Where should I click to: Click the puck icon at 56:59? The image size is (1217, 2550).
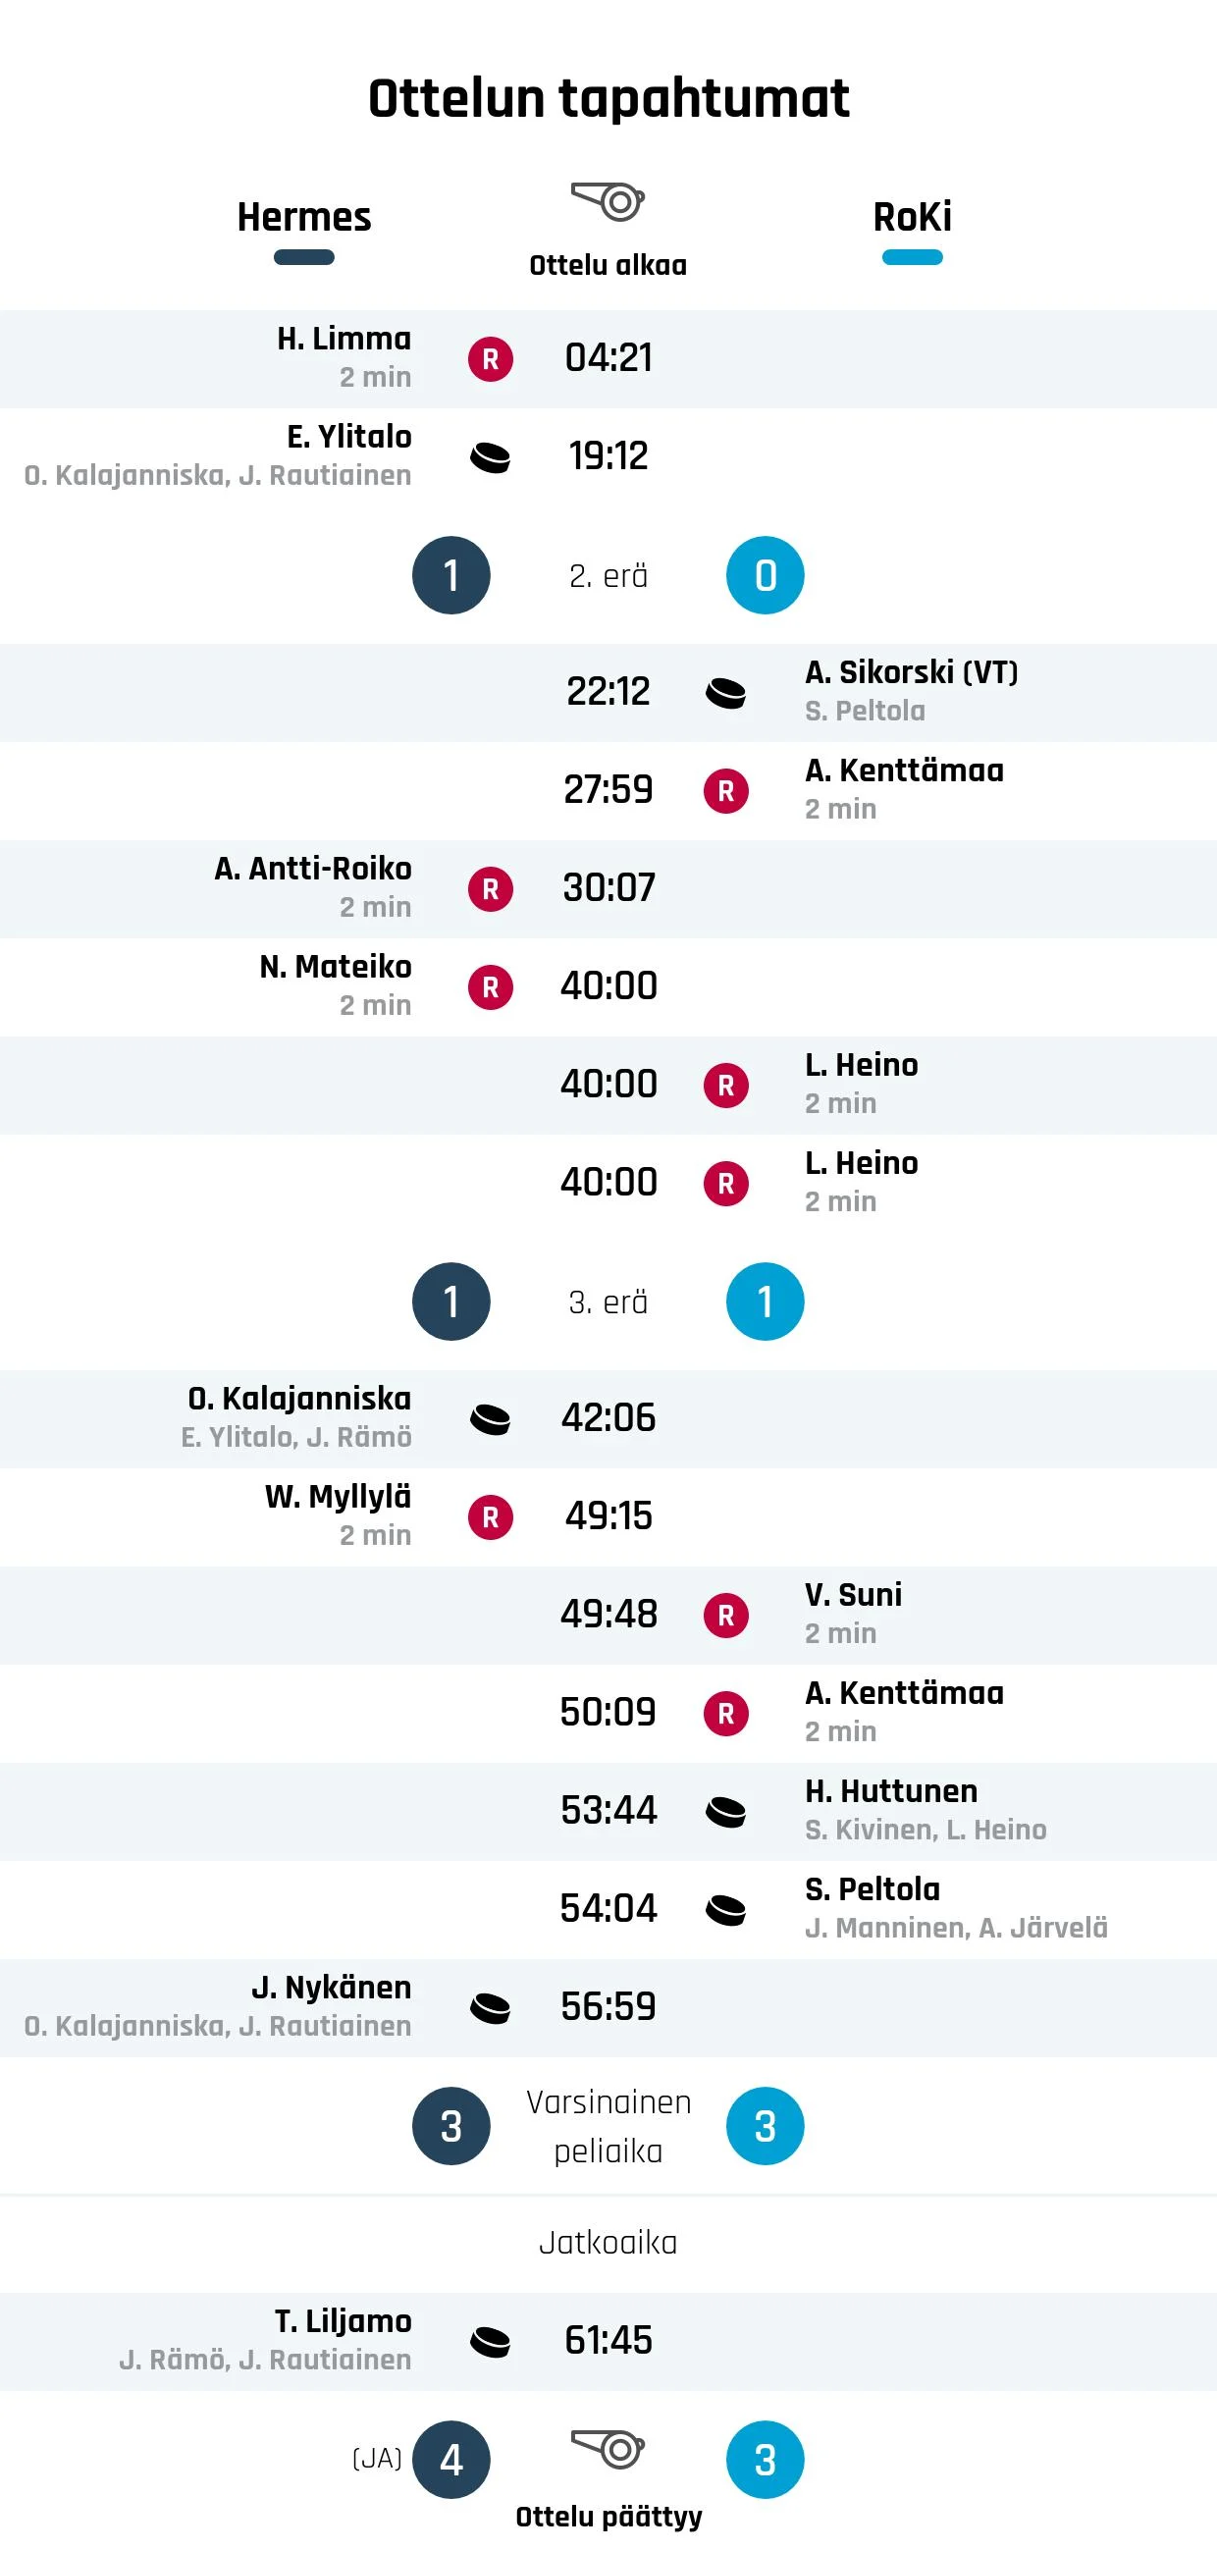pos(490,2007)
